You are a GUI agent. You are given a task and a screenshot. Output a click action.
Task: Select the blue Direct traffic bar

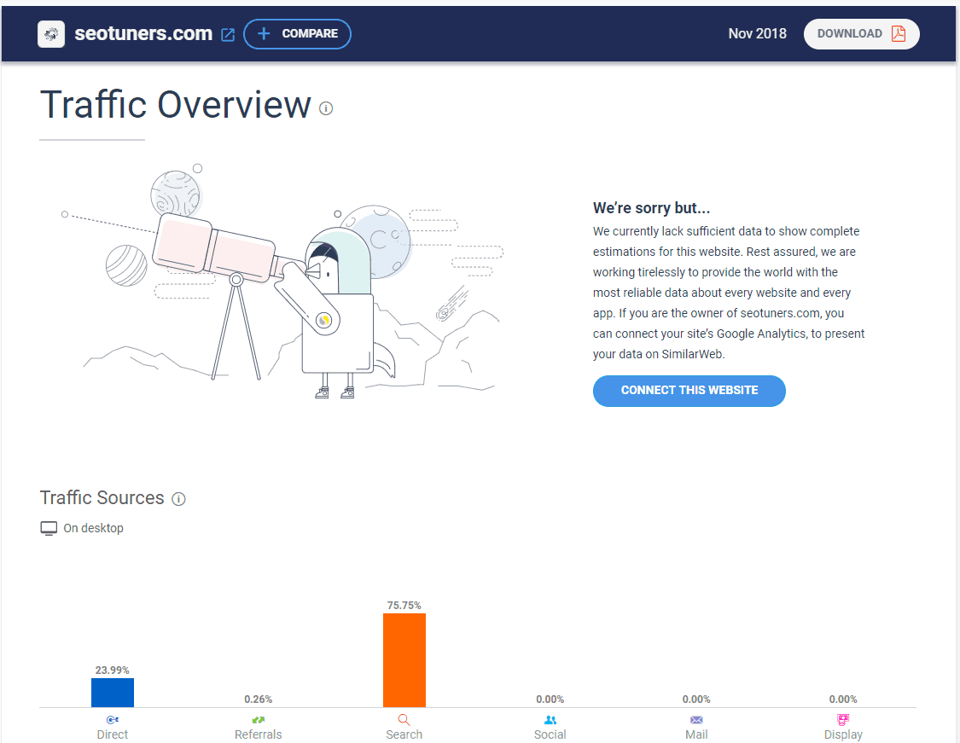(x=113, y=693)
